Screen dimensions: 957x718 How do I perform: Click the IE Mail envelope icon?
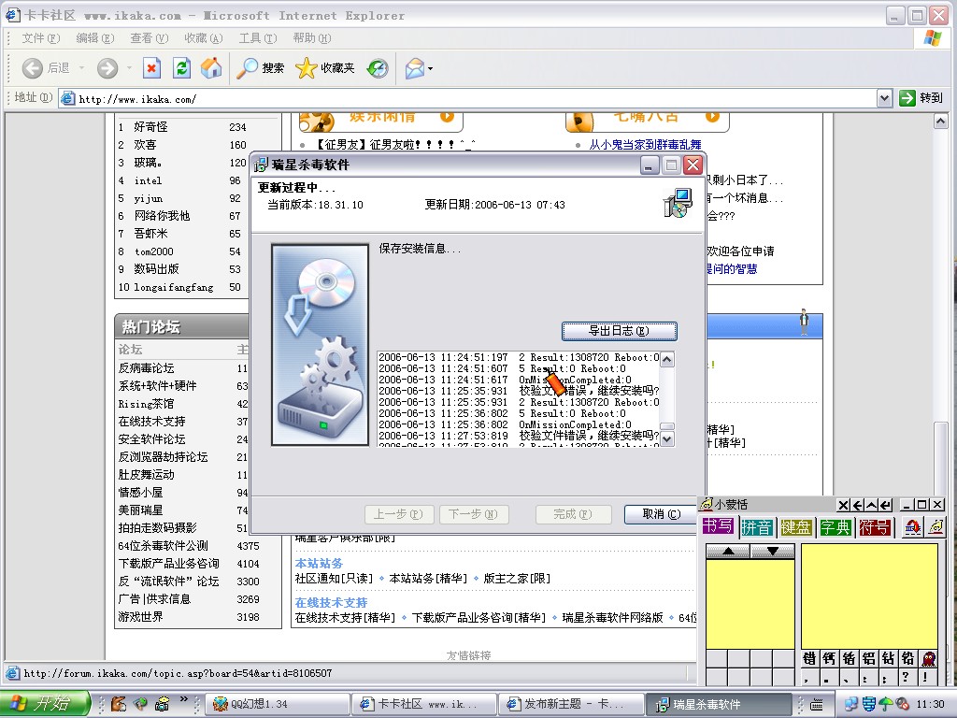[415, 68]
